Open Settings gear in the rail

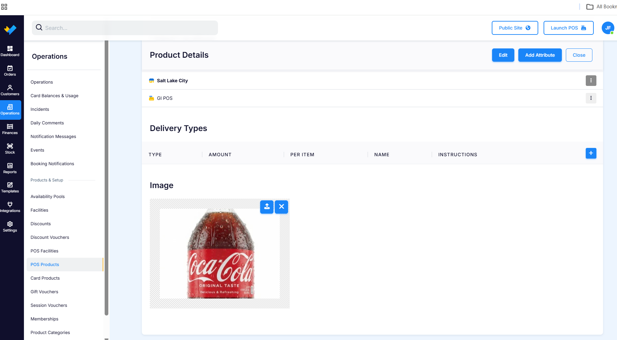[10, 227]
